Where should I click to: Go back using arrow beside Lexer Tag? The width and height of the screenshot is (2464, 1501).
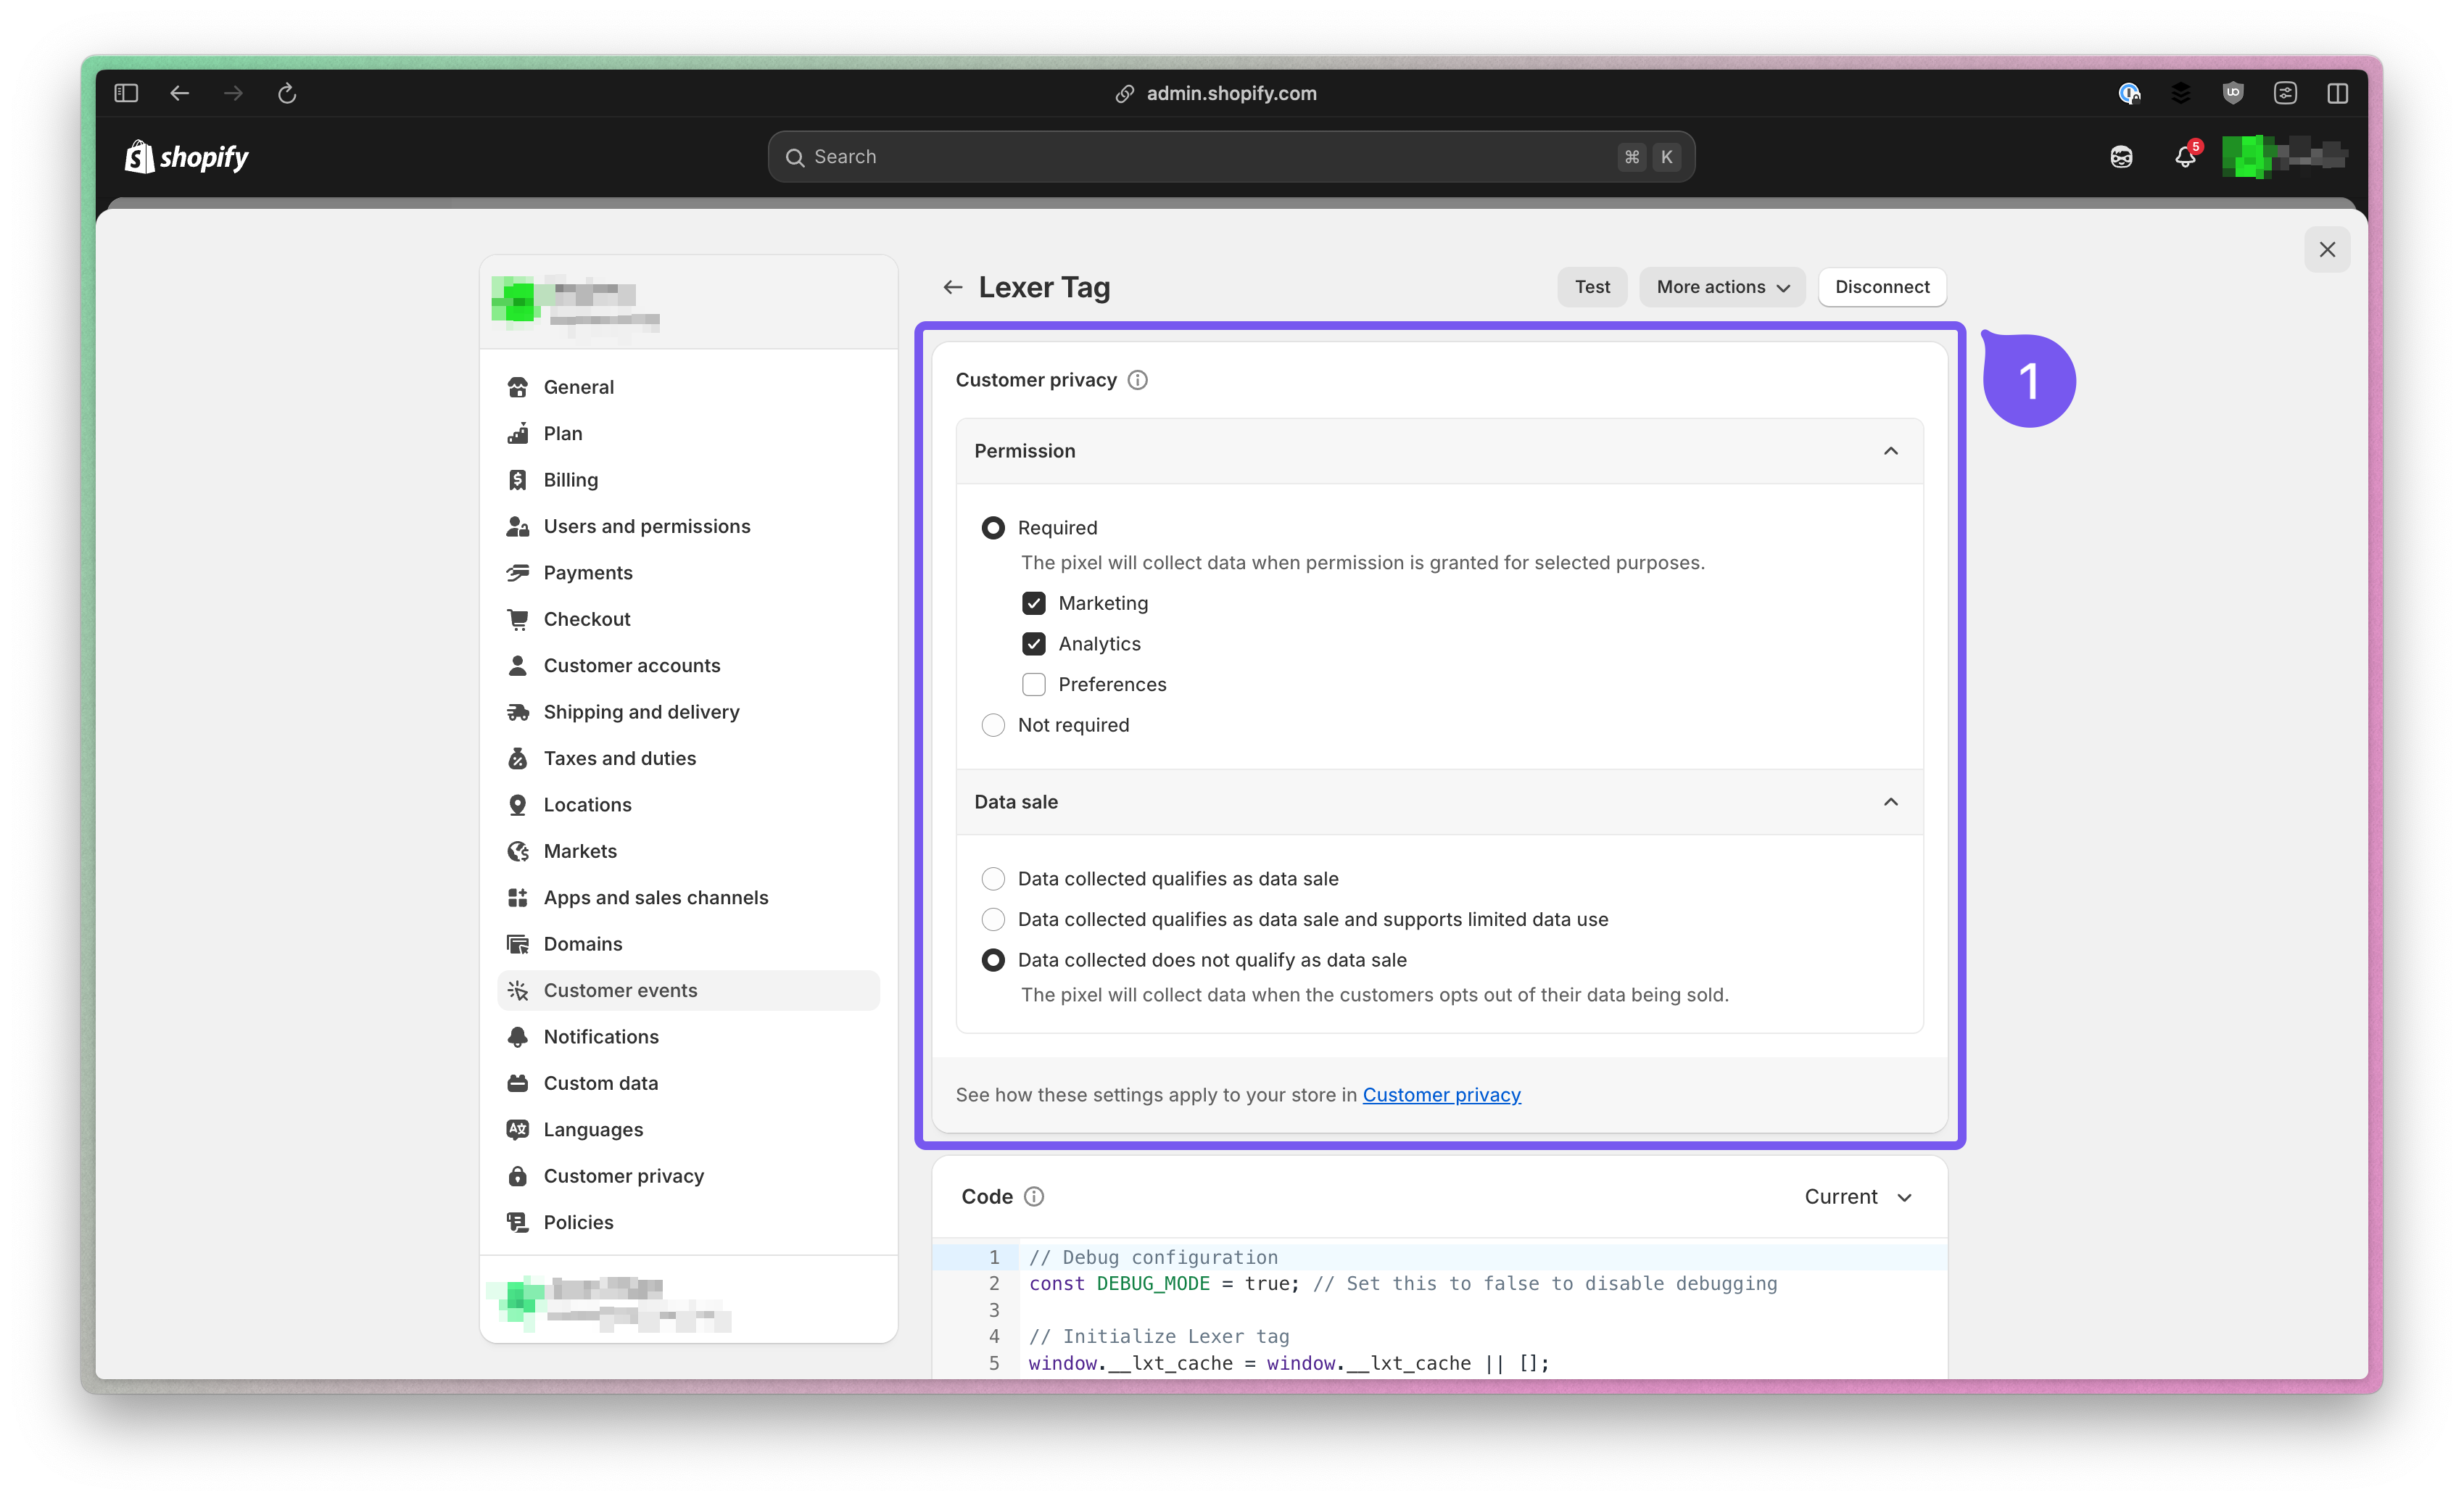point(952,288)
